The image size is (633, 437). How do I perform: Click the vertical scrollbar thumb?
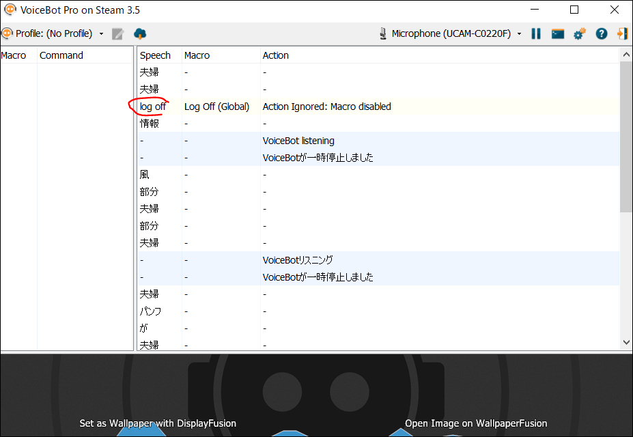pos(626,137)
